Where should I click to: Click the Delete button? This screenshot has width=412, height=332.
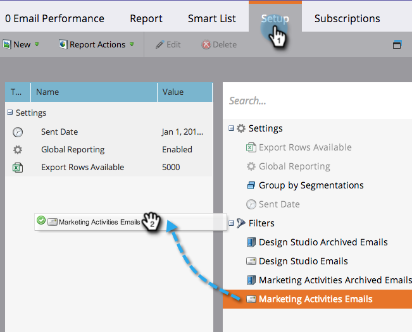pyautogui.click(x=219, y=44)
